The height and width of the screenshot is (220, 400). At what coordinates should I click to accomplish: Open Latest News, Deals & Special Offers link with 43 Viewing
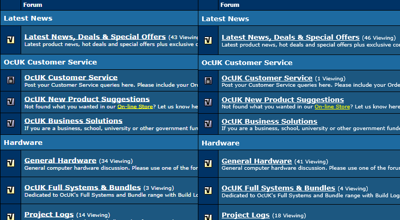95,36
